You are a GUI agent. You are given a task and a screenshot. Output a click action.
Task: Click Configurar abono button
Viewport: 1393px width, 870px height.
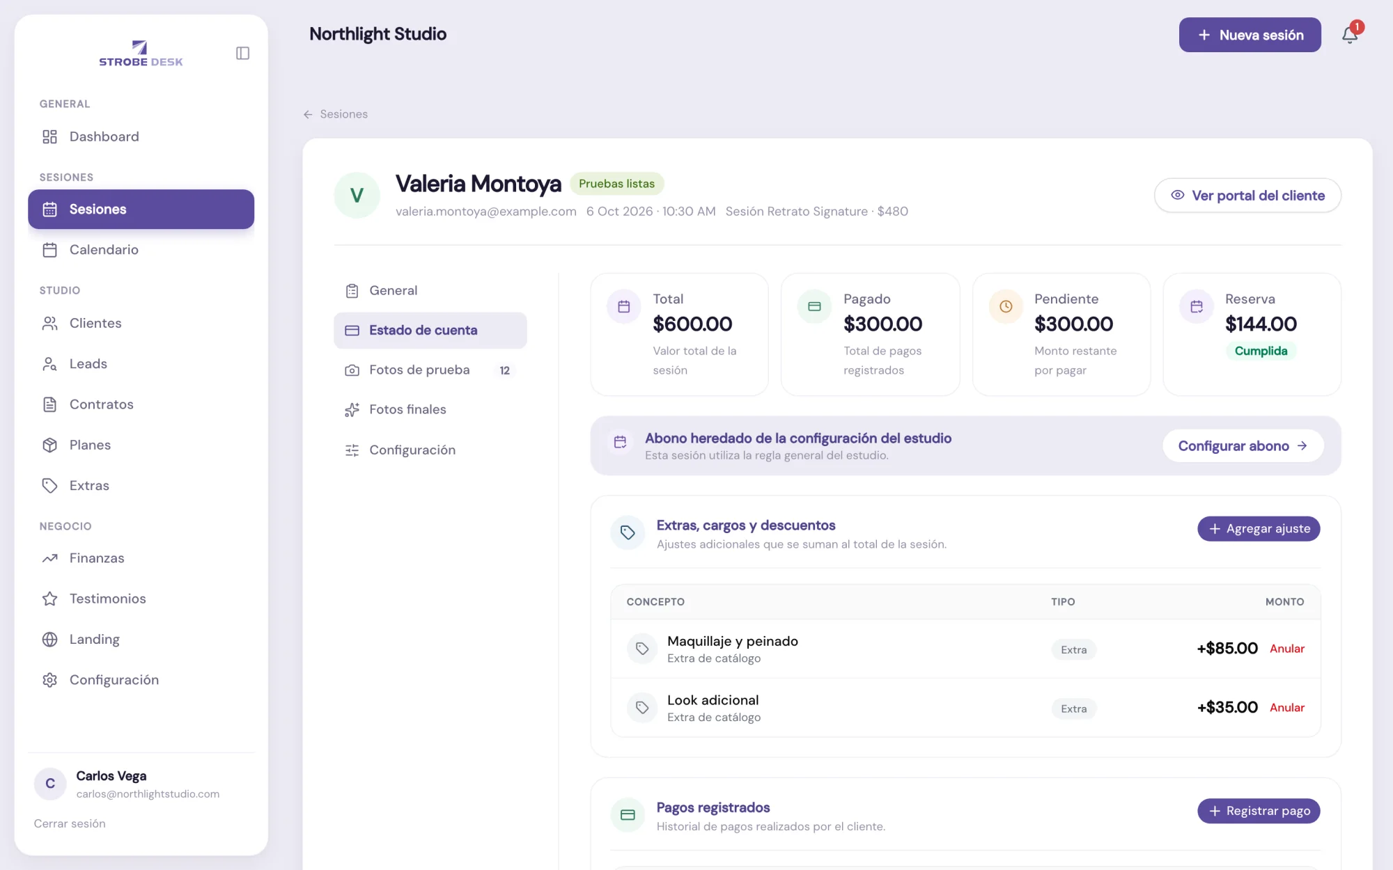click(1243, 446)
